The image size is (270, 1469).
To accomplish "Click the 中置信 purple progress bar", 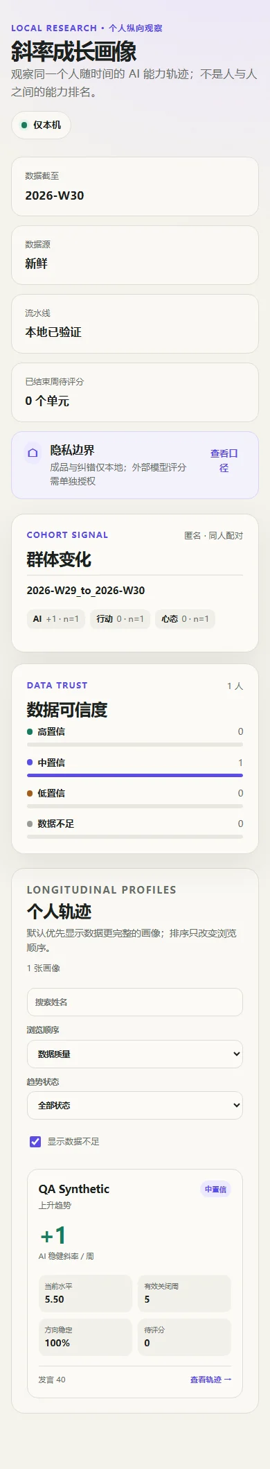I will coord(135,775).
